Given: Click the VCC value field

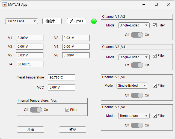Looking at the screenshot, I should click(x=61, y=87).
